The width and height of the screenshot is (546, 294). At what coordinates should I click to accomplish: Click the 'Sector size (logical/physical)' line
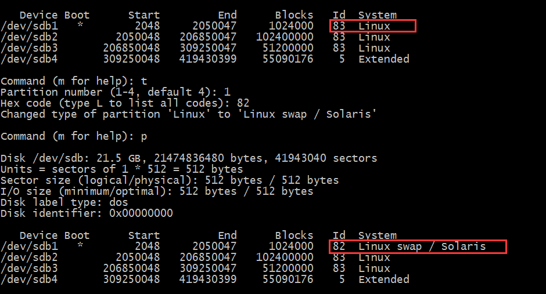[170, 180]
